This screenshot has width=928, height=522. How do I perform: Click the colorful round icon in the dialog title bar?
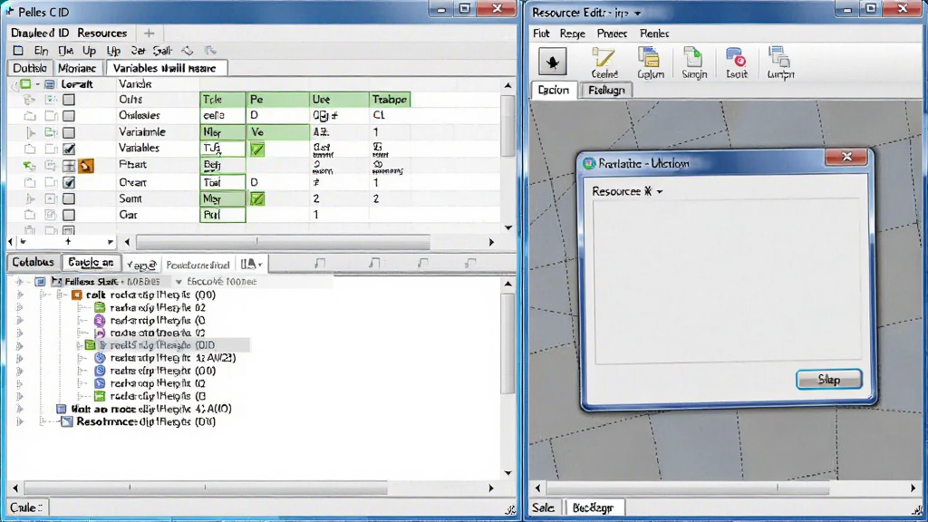[x=589, y=163]
